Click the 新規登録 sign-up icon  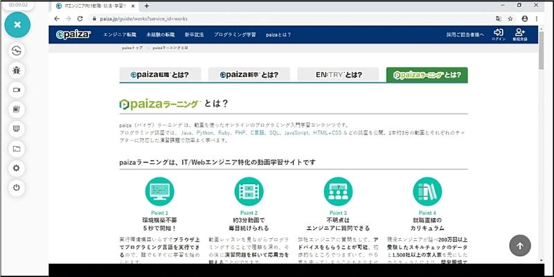tap(520, 35)
